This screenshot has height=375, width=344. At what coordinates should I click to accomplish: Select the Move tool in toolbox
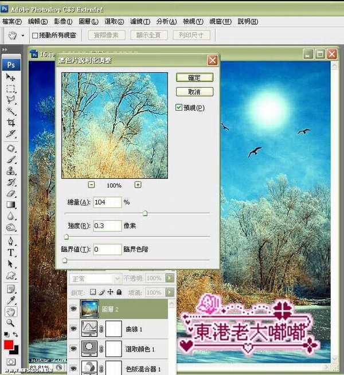[x=10, y=77]
